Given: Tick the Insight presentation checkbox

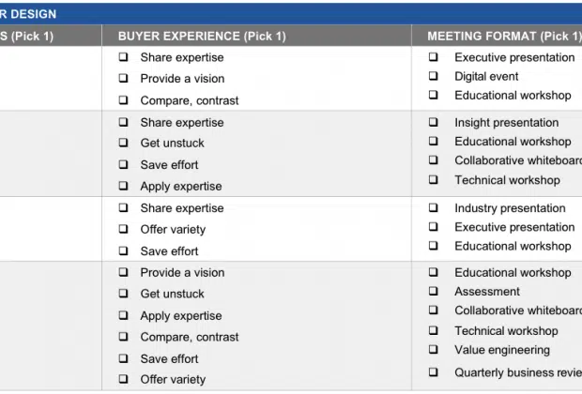Looking at the screenshot, I should [433, 122].
